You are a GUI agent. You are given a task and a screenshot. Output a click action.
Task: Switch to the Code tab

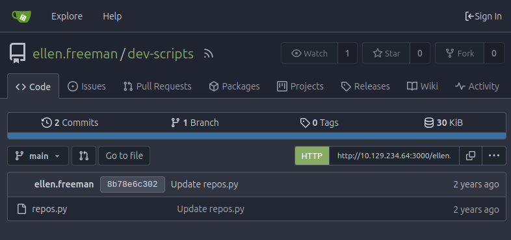[x=33, y=86]
